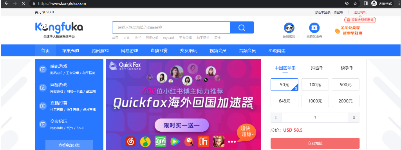This screenshot has height=150, width=401.
Task: Select the 1000元 amount option
Action: click(x=315, y=101)
